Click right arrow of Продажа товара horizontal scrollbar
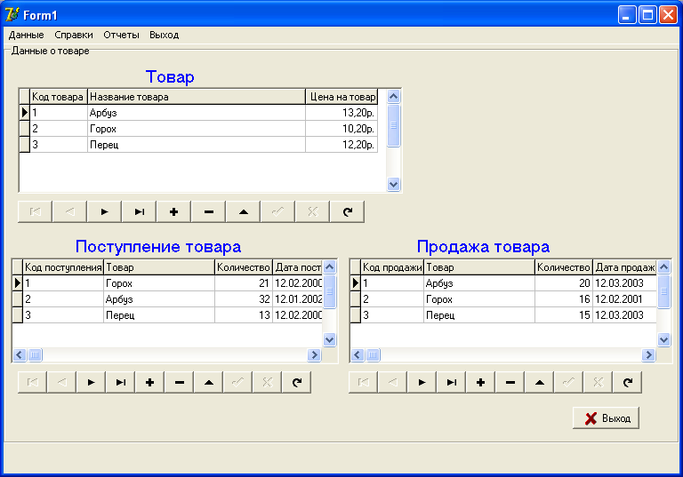The width and height of the screenshot is (683, 477). (x=648, y=354)
